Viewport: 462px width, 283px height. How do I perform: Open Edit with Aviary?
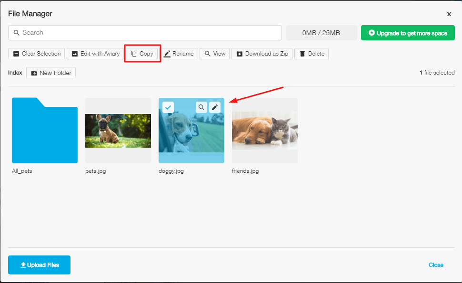(x=96, y=54)
